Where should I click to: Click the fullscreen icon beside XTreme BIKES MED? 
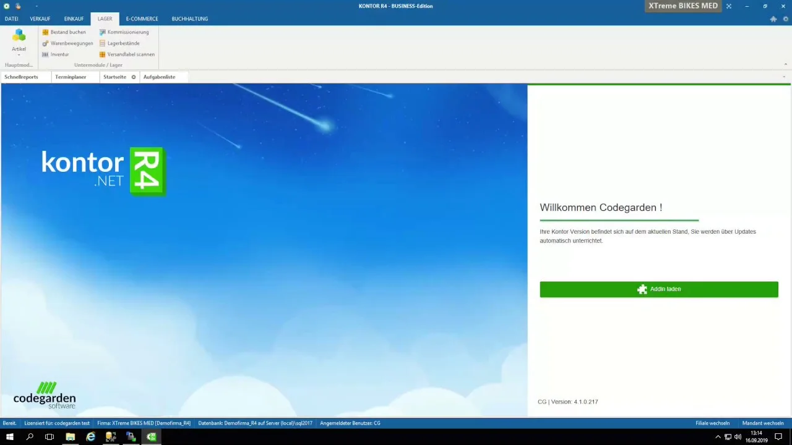tap(729, 6)
